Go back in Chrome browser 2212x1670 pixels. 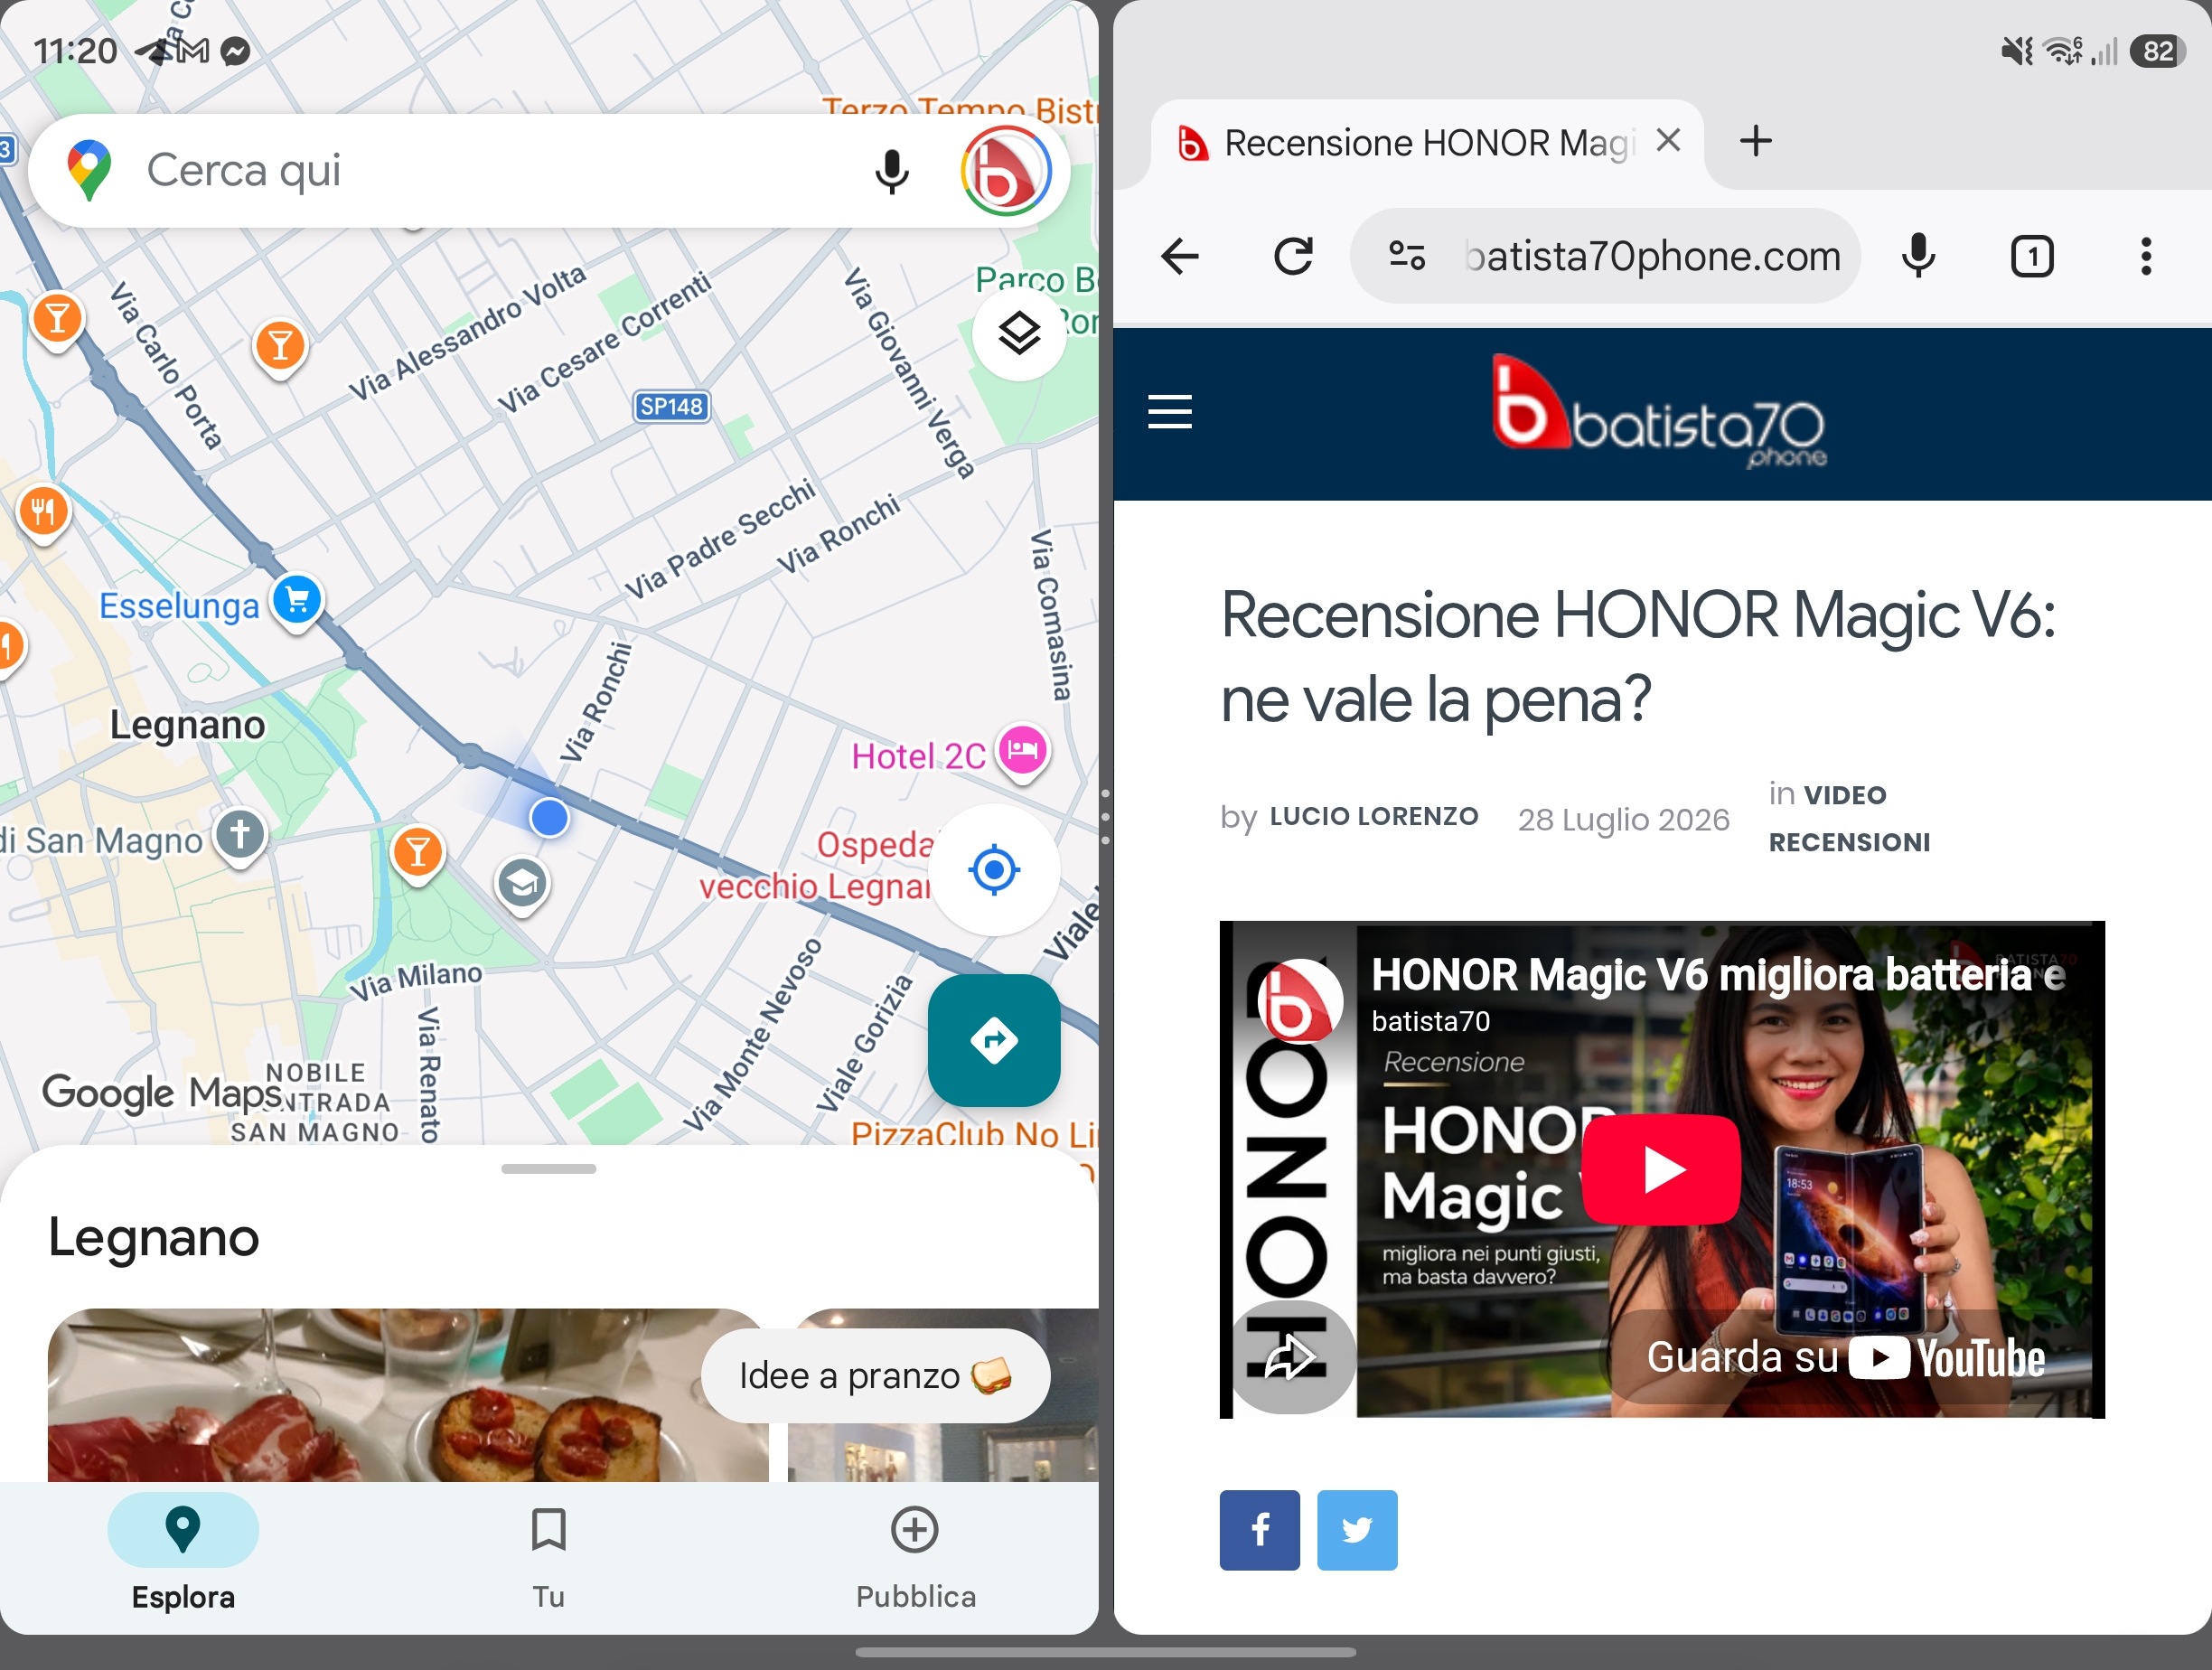pos(1180,257)
